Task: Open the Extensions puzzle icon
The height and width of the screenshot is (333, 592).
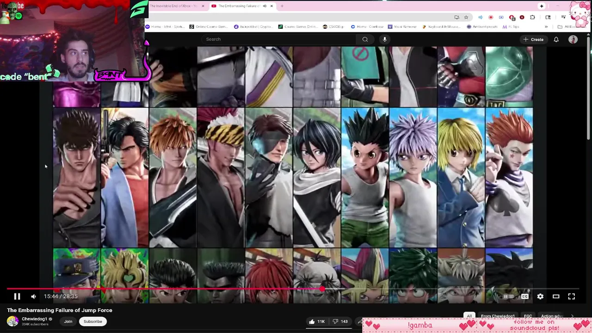Action: [532, 17]
